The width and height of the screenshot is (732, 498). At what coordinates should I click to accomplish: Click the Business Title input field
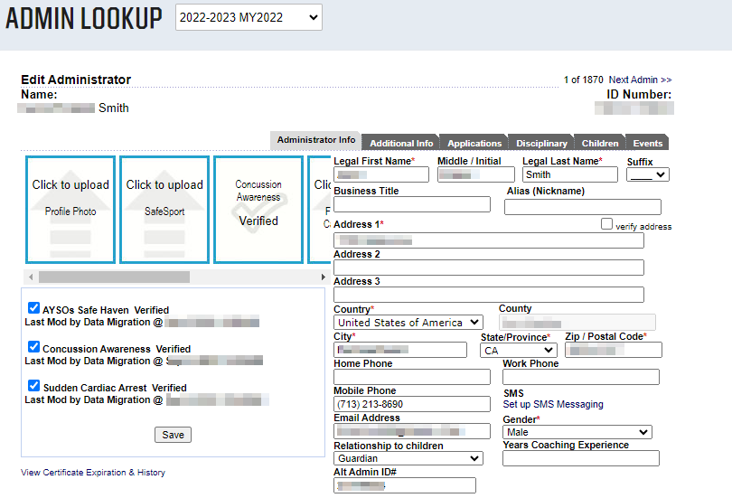(x=412, y=204)
